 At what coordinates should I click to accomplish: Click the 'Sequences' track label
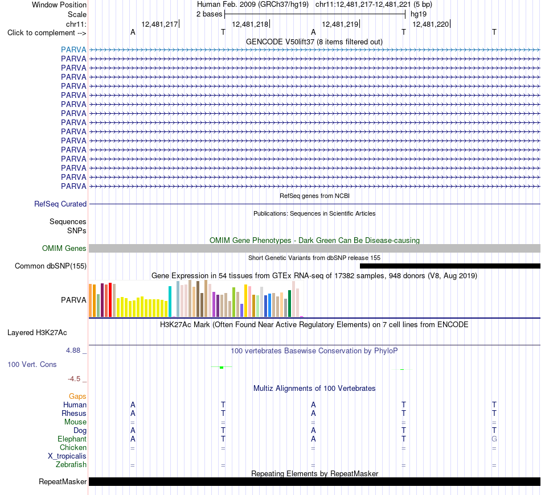point(68,222)
